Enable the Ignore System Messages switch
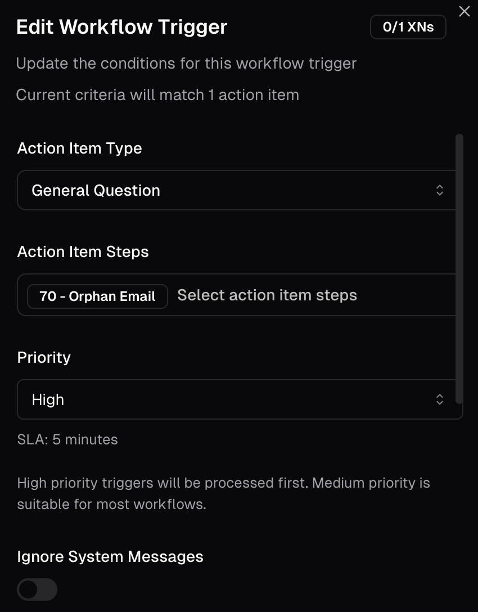 point(37,589)
